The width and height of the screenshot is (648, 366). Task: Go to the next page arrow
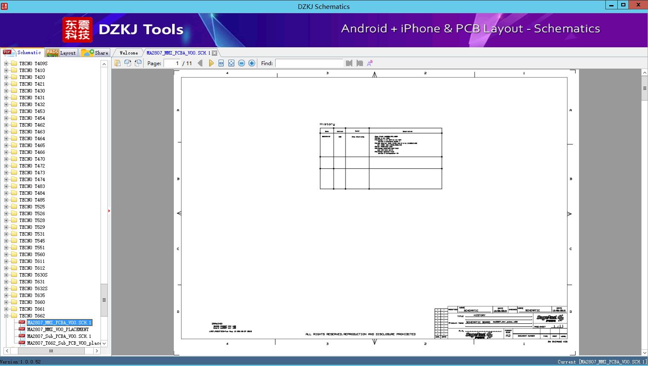point(211,63)
